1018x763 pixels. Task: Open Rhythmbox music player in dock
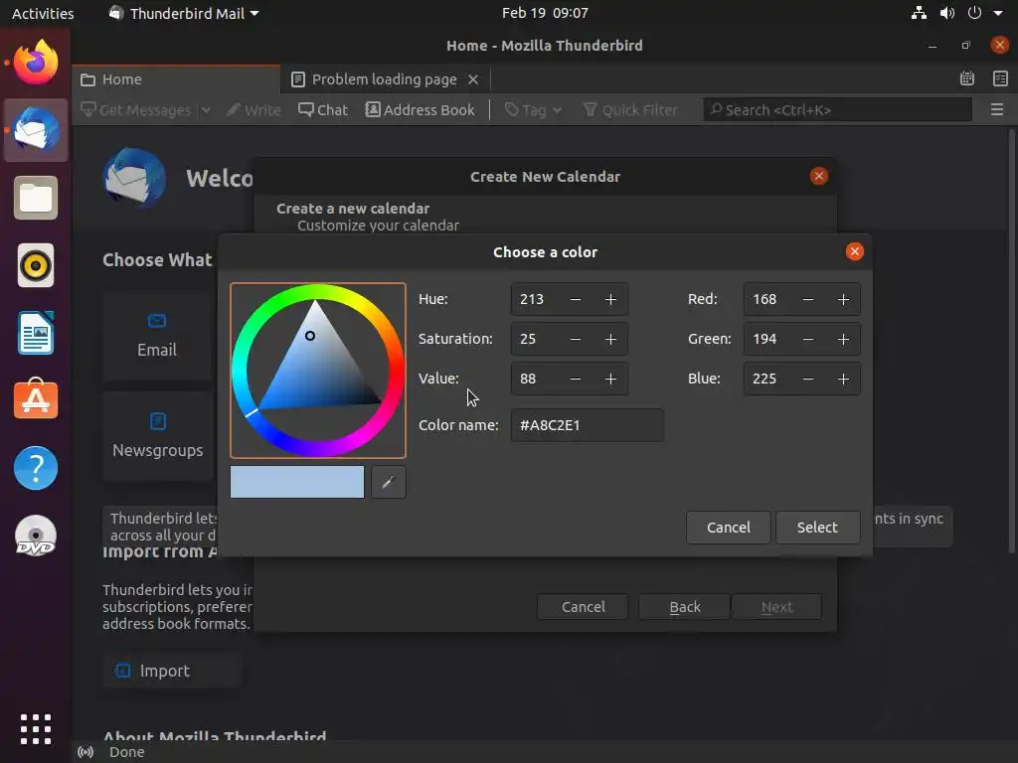36,265
